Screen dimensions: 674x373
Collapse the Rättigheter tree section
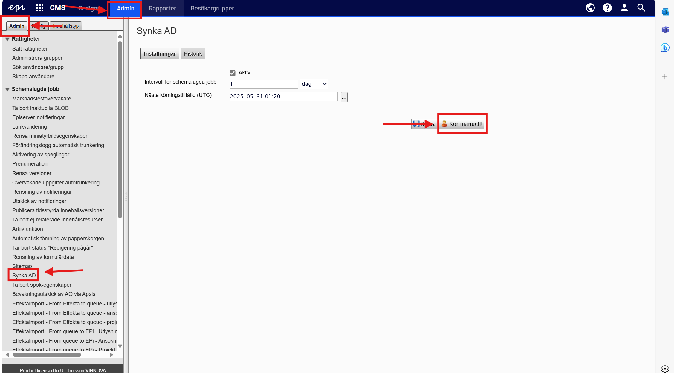tap(7, 39)
